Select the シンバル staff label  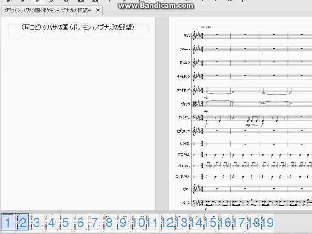(x=185, y=144)
